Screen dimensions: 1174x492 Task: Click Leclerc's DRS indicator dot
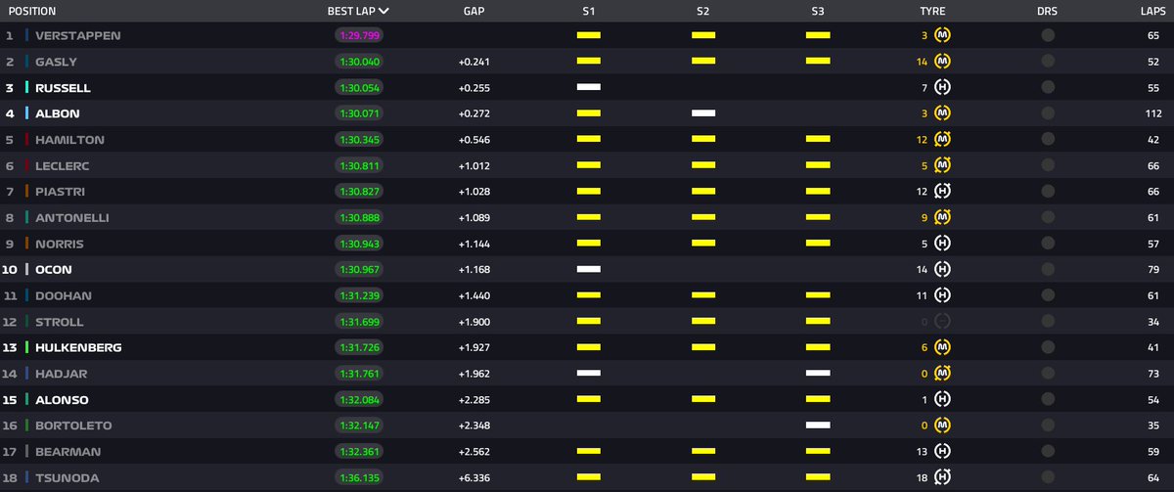point(1048,165)
